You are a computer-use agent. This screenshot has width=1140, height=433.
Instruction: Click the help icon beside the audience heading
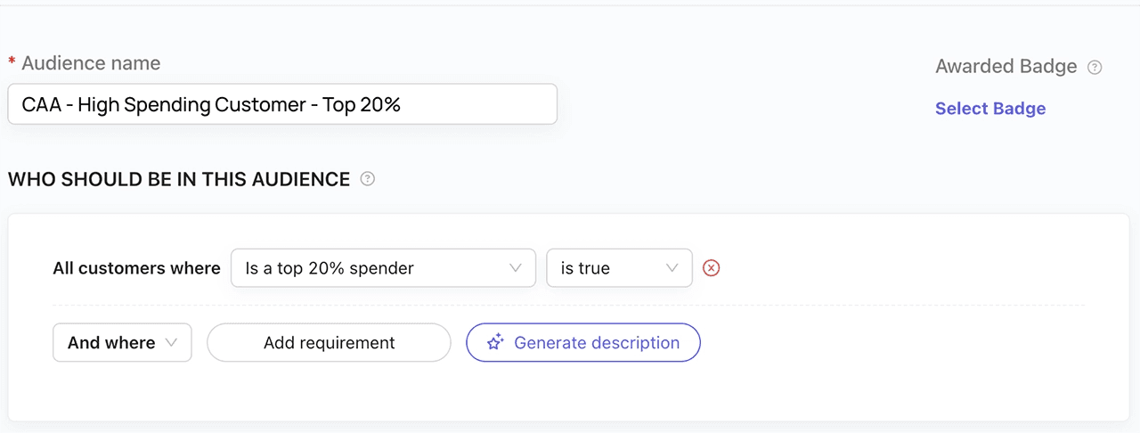point(367,179)
